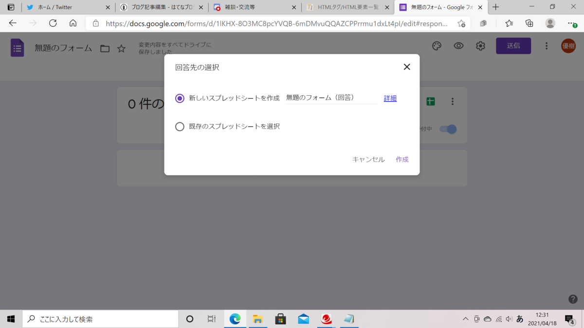
Task: Open the theme customization palette icon
Action: [x=436, y=46]
